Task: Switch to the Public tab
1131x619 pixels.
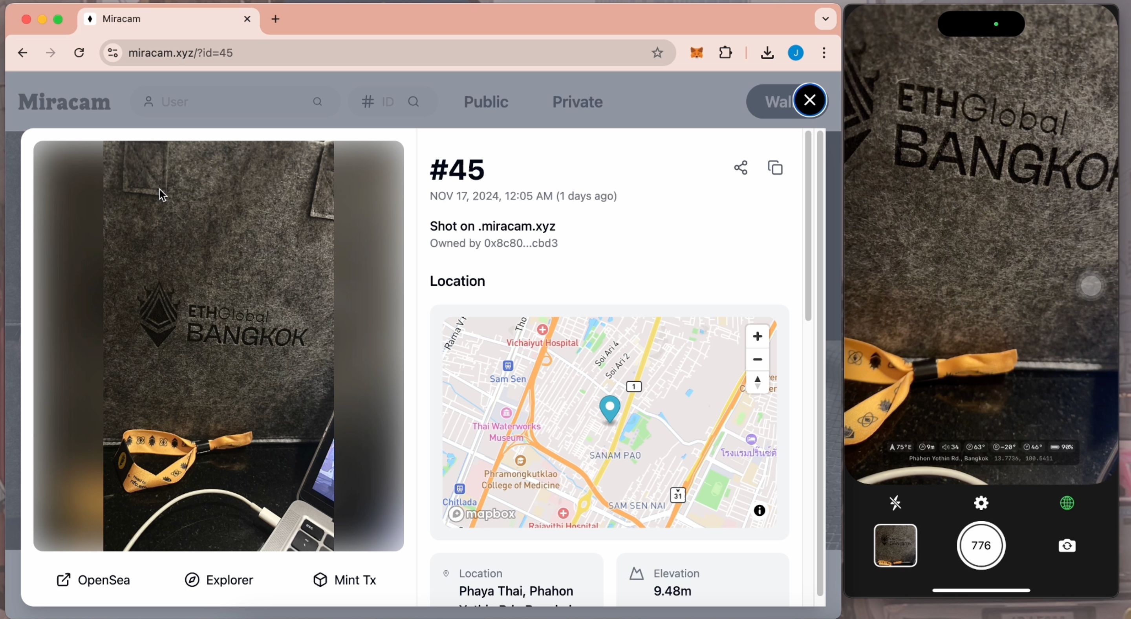Action: [x=486, y=102]
